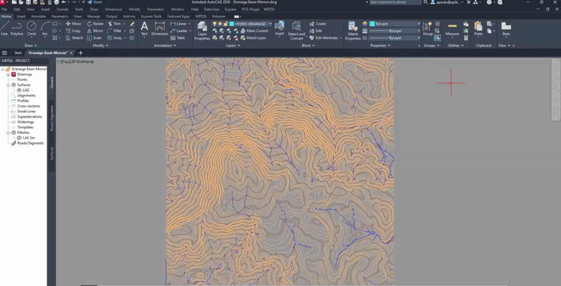Image resolution: width=561 pixels, height=286 pixels.
Task: Click the Leader tool
Action: (x=178, y=31)
